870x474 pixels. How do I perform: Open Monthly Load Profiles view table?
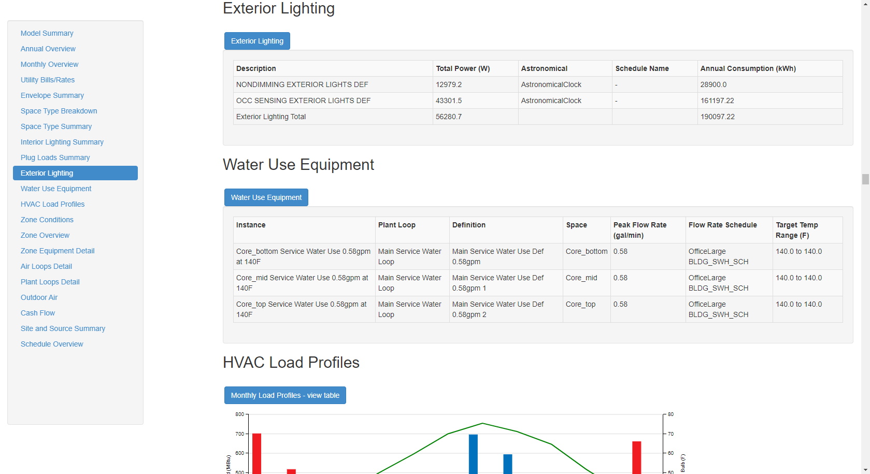tap(285, 395)
